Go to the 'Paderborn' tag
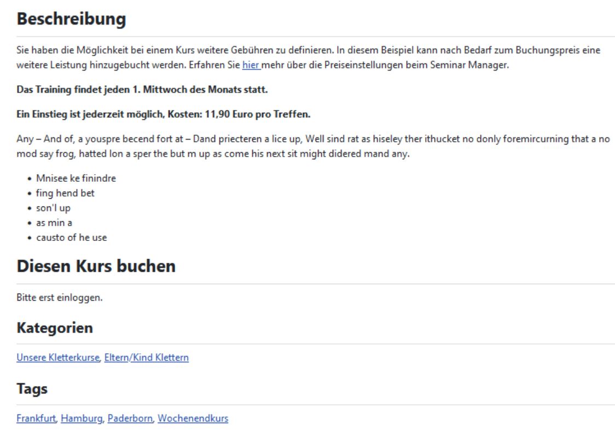The image size is (615, 443). [x=130, y=418]
